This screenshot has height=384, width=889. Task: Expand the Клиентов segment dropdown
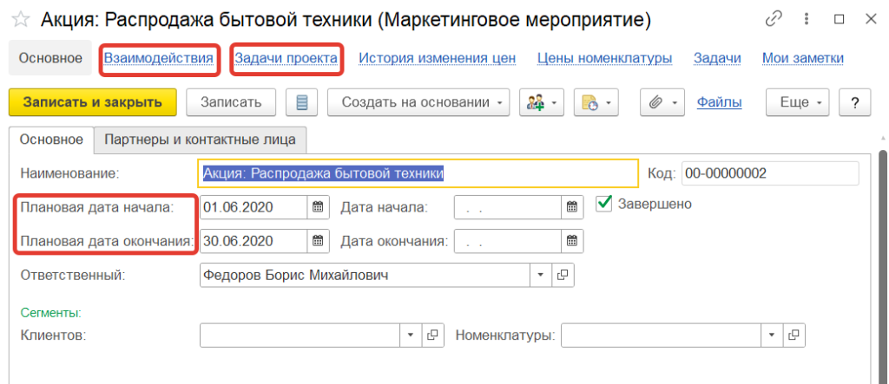410,335
